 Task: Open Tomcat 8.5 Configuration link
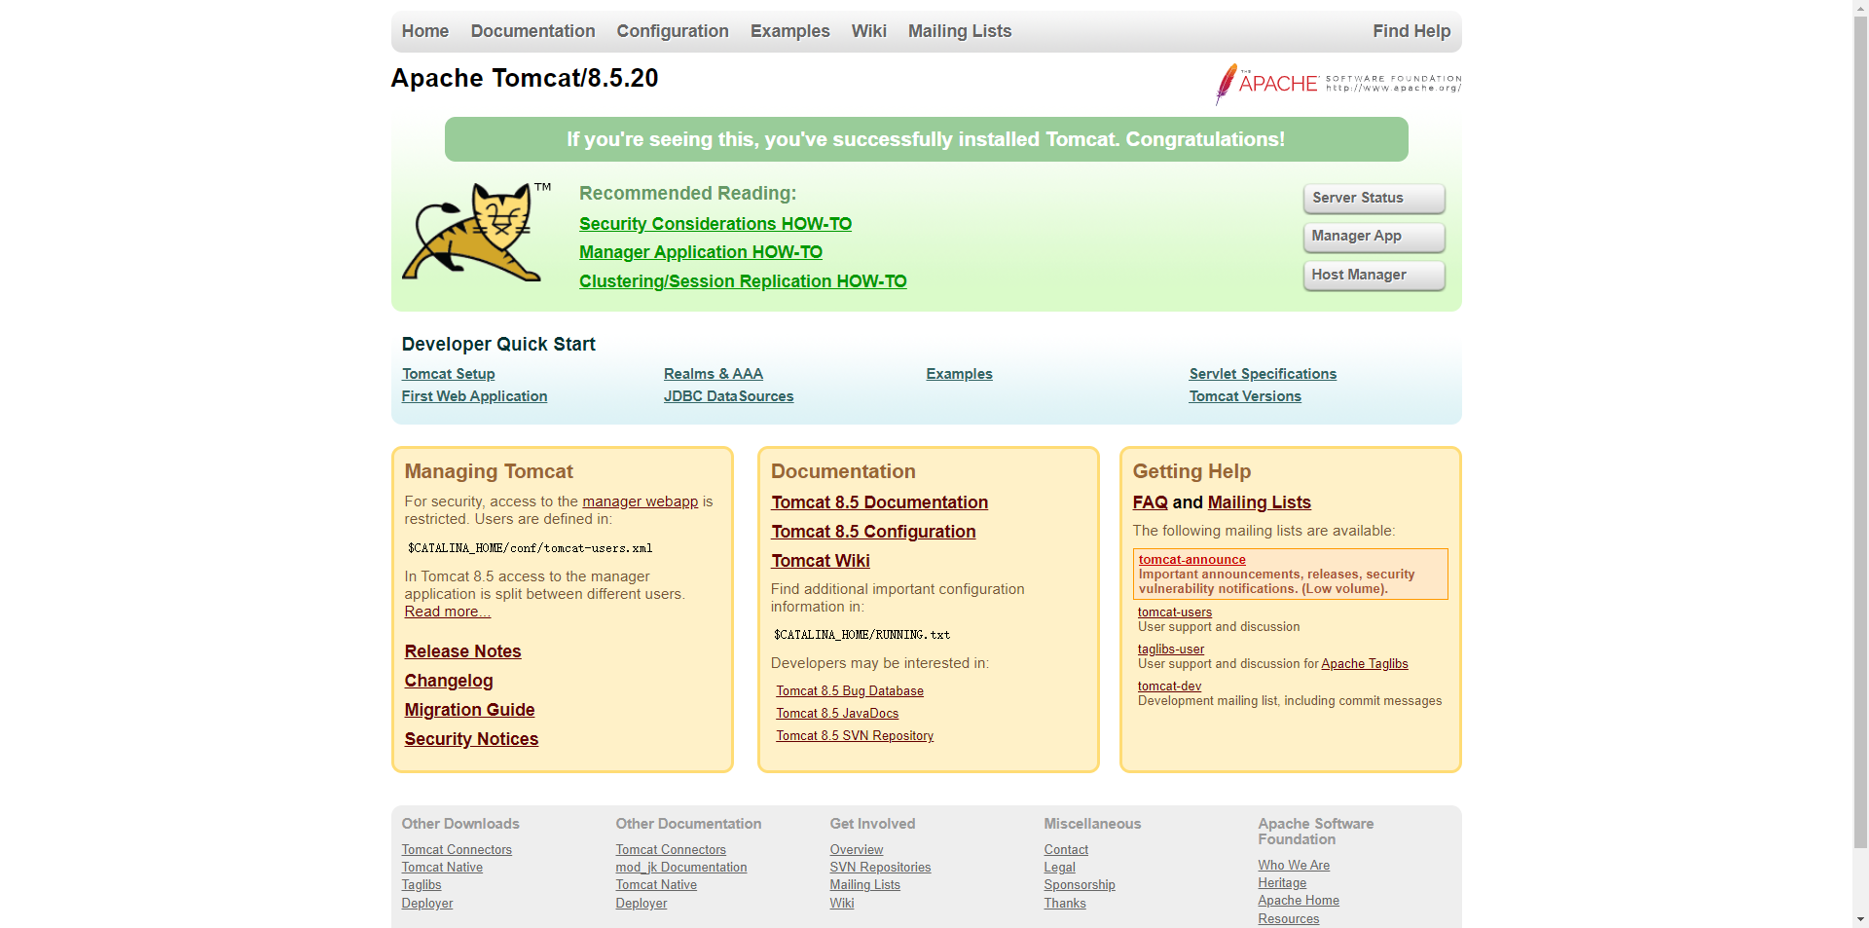pyautogui.click(x=873, y=532)
